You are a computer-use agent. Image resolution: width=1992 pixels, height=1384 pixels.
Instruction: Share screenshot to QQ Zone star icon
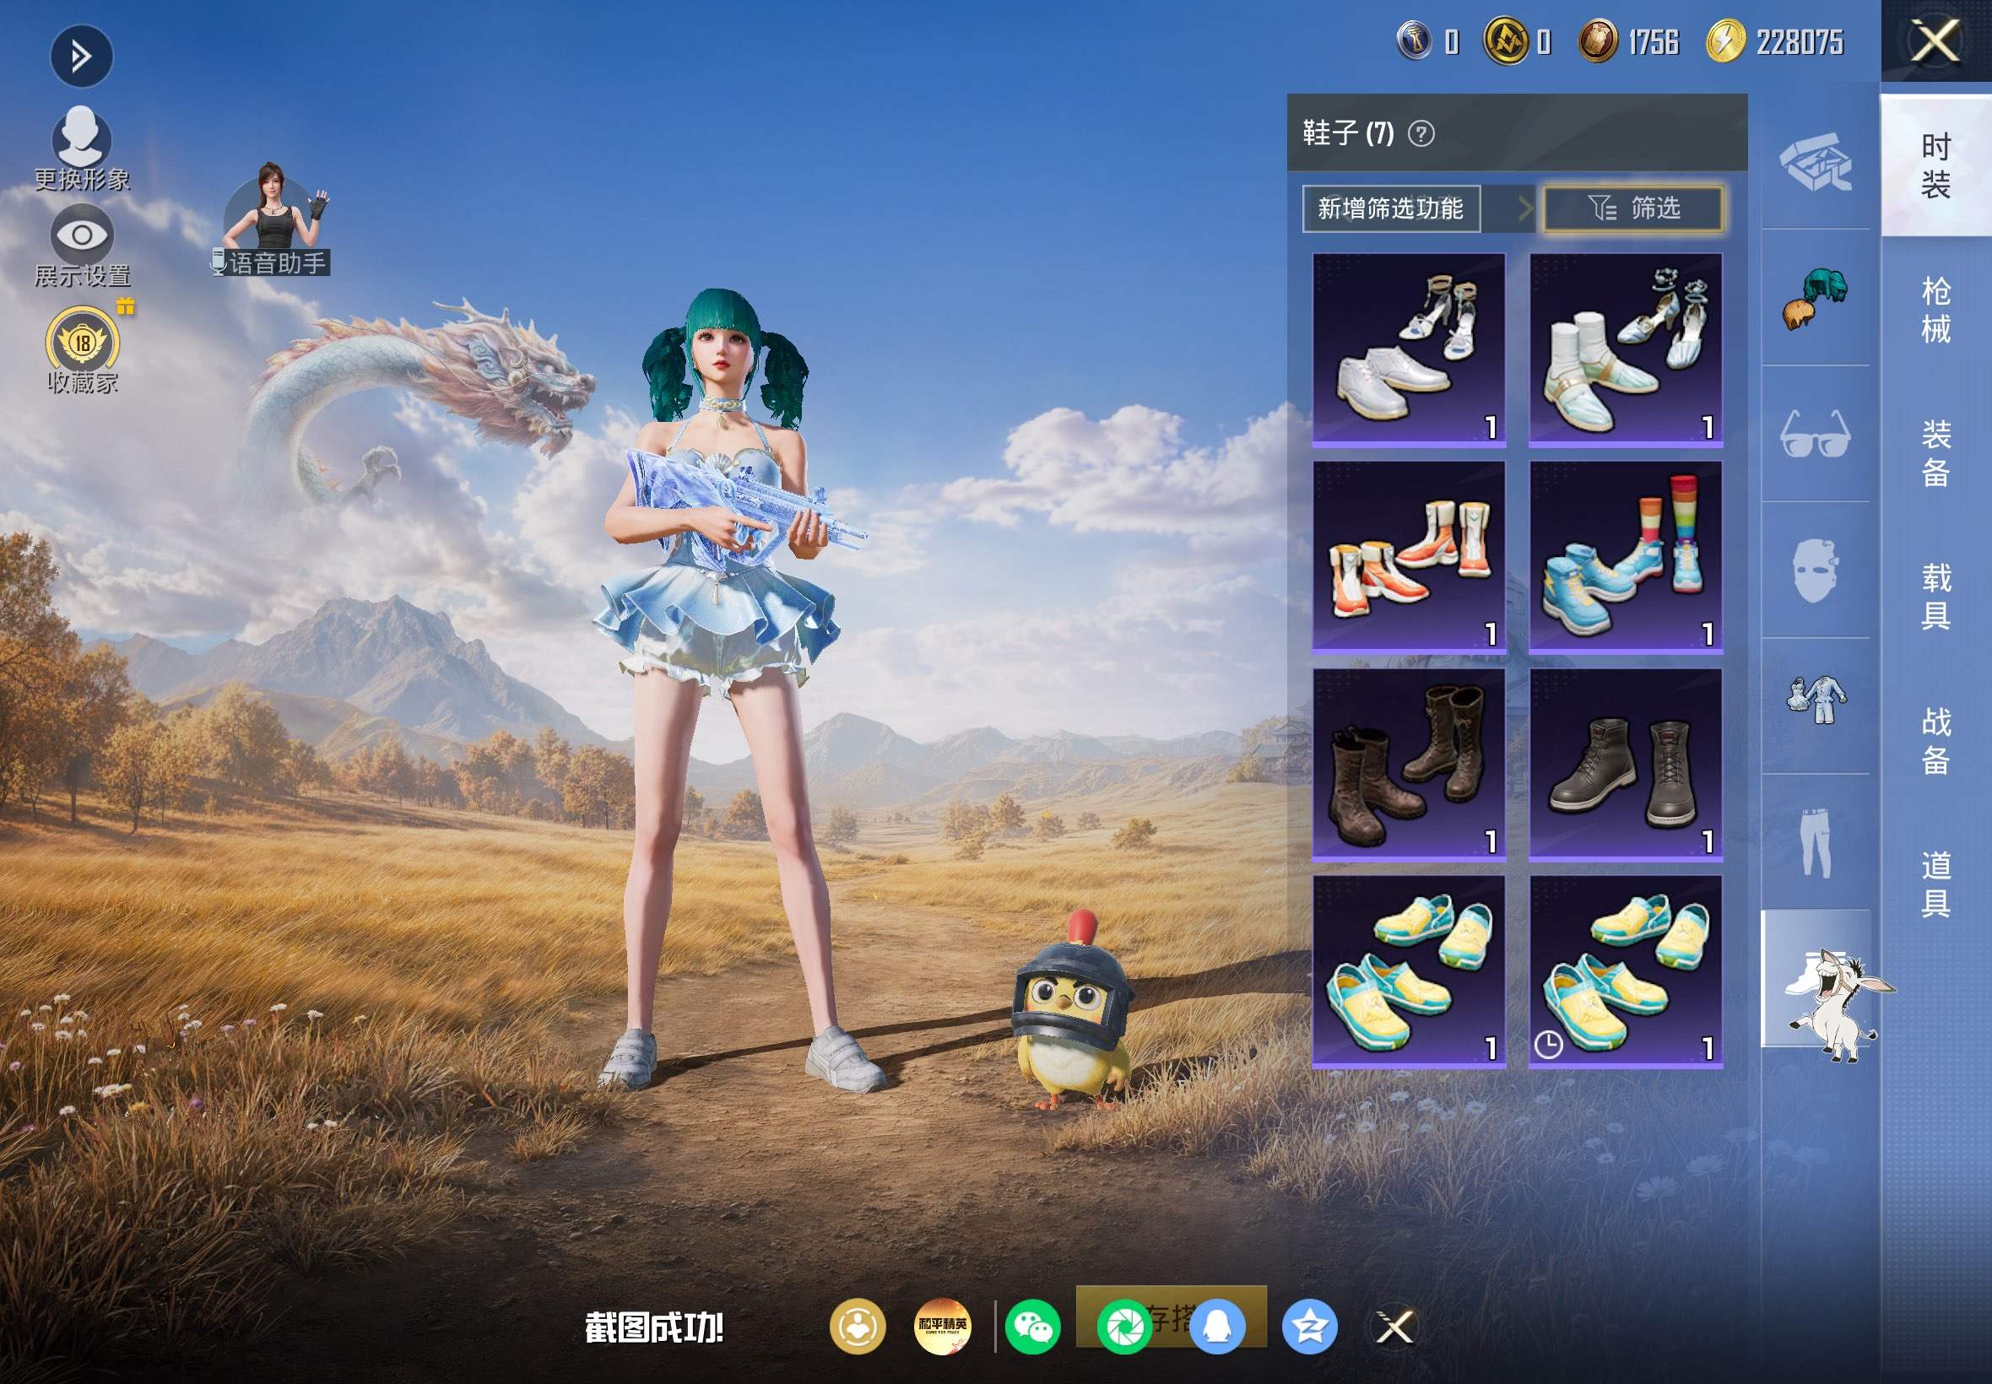[1309, 1327]
